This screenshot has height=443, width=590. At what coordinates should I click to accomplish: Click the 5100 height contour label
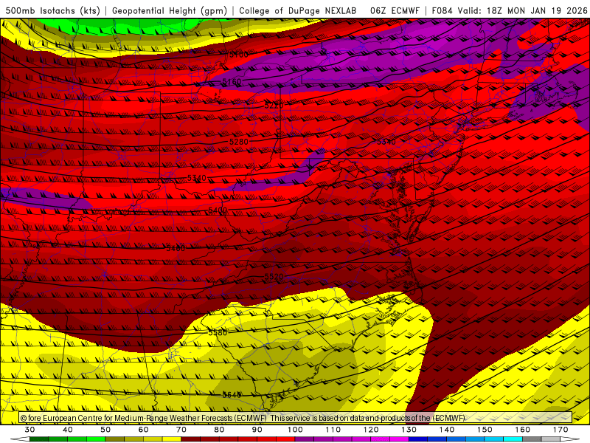(239, 55)
